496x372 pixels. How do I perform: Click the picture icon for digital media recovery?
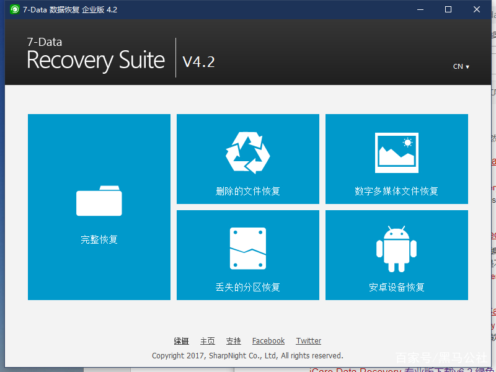[x=397, y=153]
